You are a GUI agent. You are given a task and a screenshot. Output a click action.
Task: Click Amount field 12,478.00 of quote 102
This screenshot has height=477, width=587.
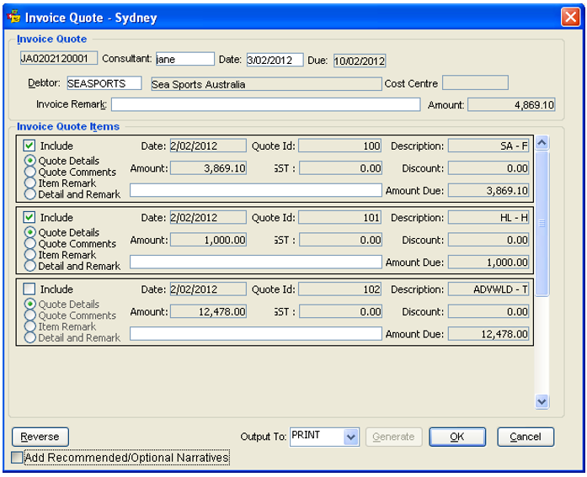tap(208, 311)
